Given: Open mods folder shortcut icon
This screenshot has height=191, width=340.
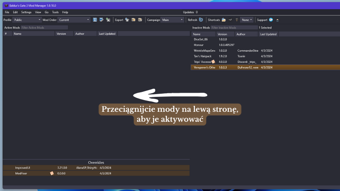Looking at the screenshot, I should 223,20.
